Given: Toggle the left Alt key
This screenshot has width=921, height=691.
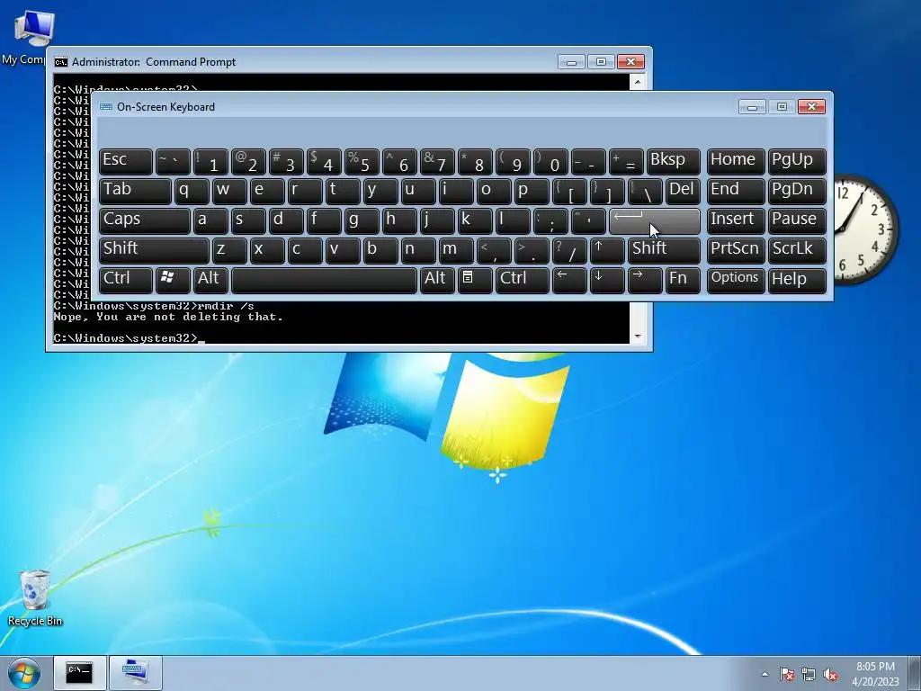Looking at the screenshot, I should click(x=210, y=281).
